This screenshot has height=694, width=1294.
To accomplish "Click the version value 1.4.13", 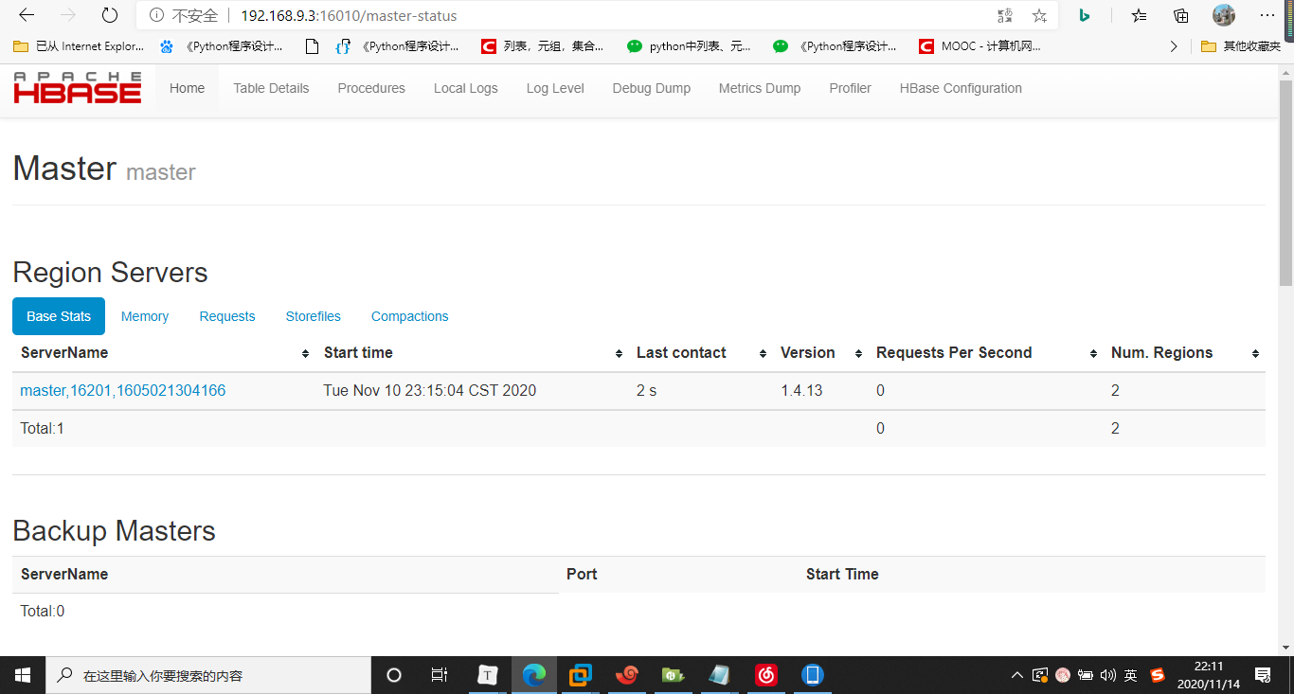I will (801, 390).
